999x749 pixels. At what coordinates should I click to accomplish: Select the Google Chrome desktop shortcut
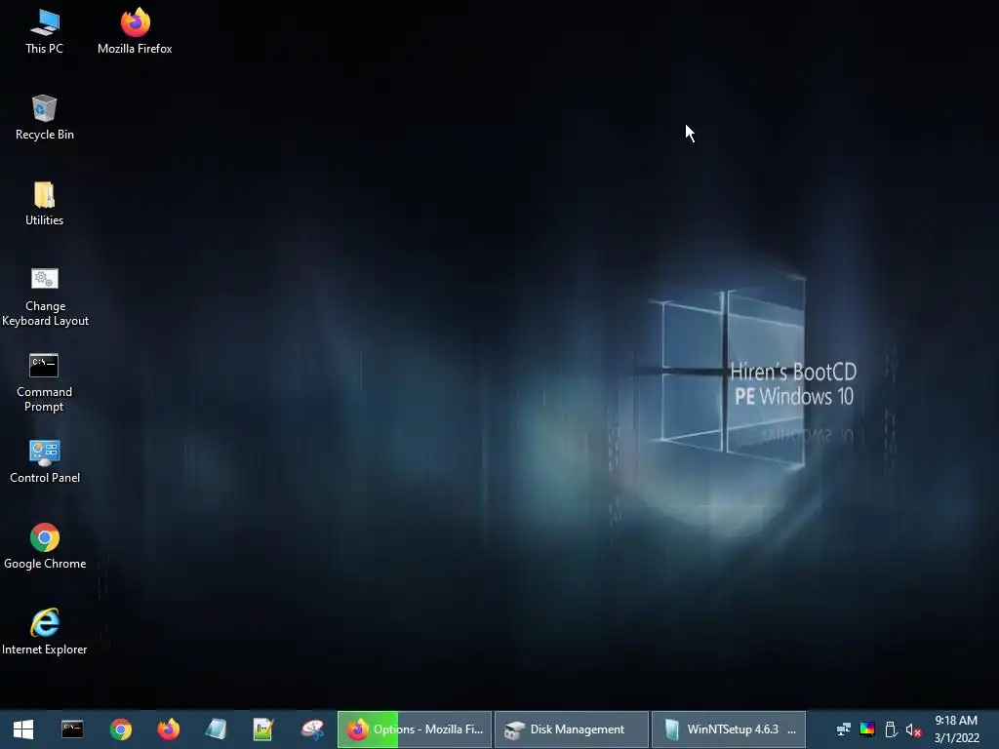(x=45, y=547)
